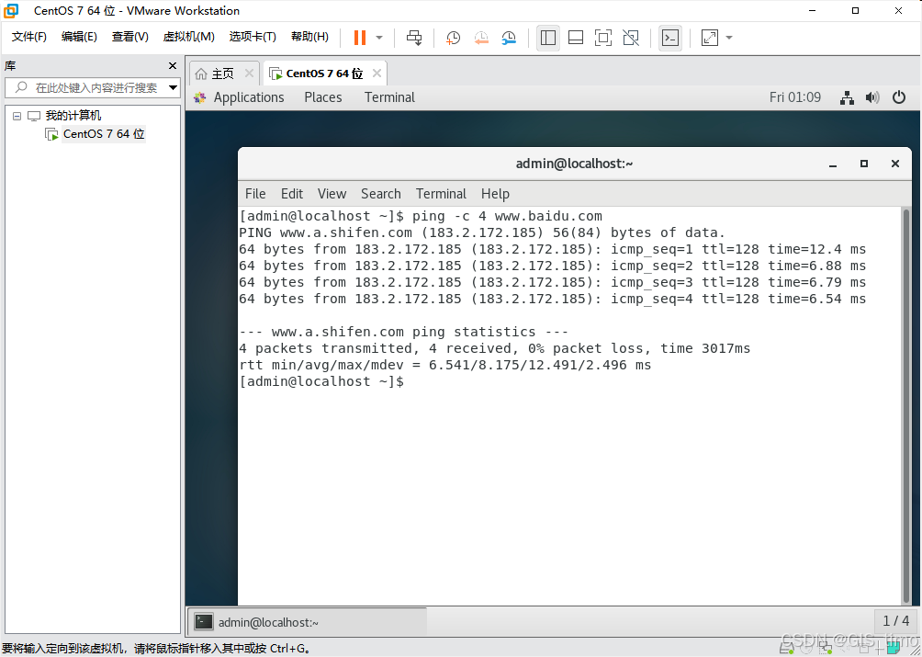Click the 1 / 4 workspace switcher

pyautogui.click(x=895, y=621)
